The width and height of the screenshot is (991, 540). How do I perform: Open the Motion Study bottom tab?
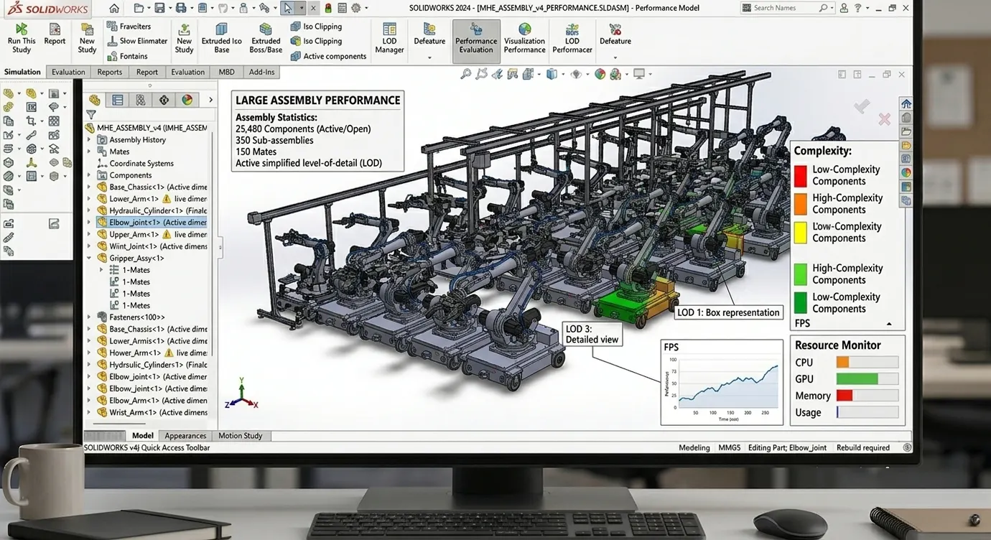point(241,436)
